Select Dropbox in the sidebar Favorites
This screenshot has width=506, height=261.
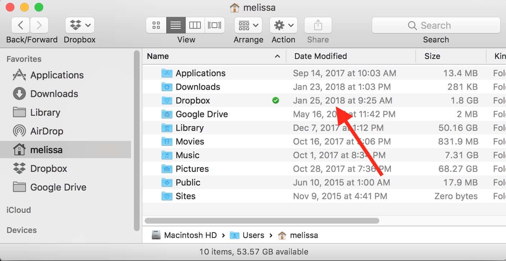(x=49, y=169)
